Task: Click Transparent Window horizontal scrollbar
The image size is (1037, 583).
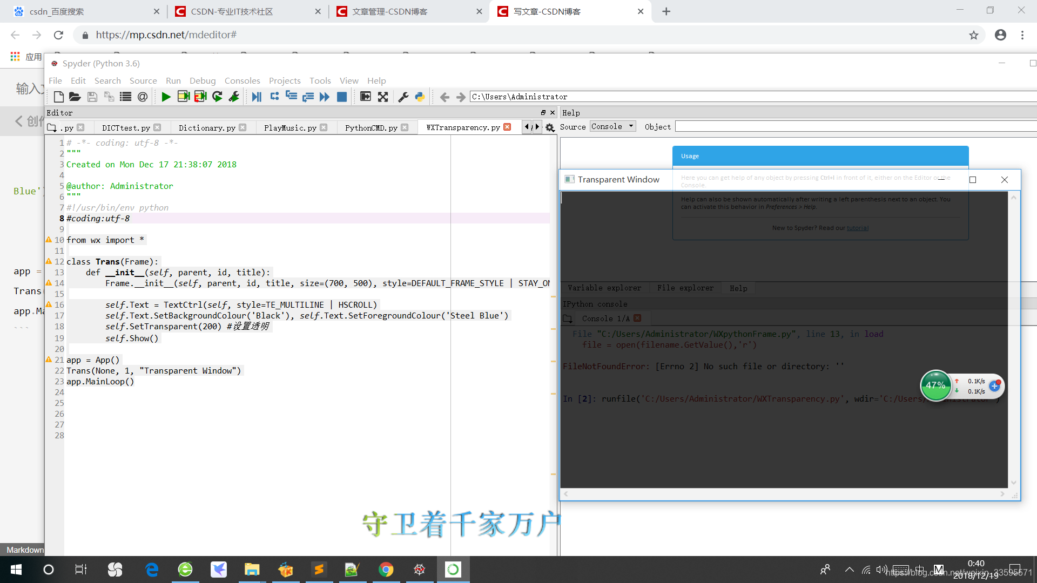Action: [x=783, y=493]
